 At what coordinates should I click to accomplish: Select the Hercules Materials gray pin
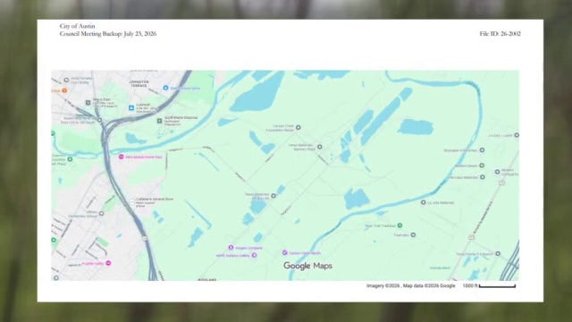[x=483, y=177]
